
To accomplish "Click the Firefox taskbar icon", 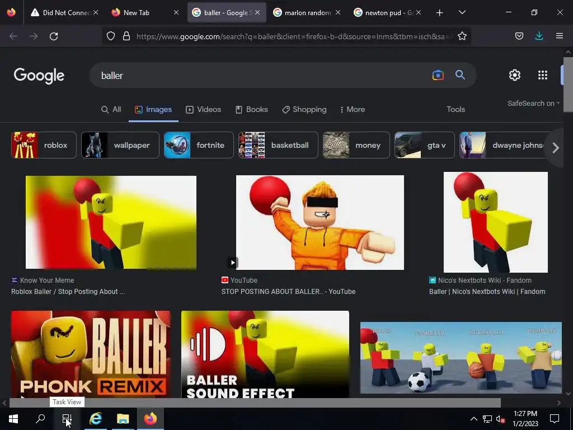I will [150, 419].
